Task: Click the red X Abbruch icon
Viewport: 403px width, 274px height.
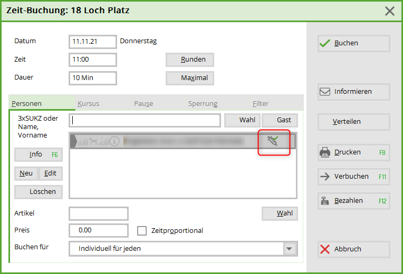Action: point(325,249)
